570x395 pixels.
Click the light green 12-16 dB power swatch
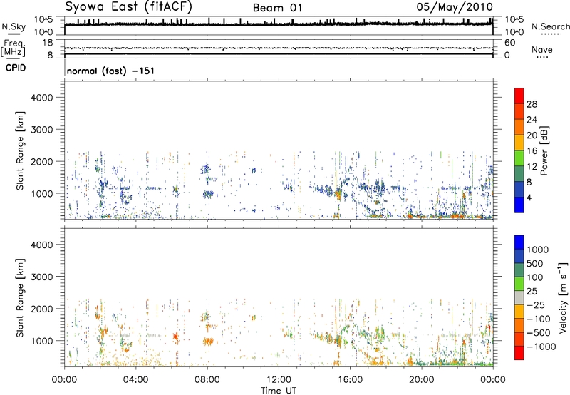coord(519,158)
